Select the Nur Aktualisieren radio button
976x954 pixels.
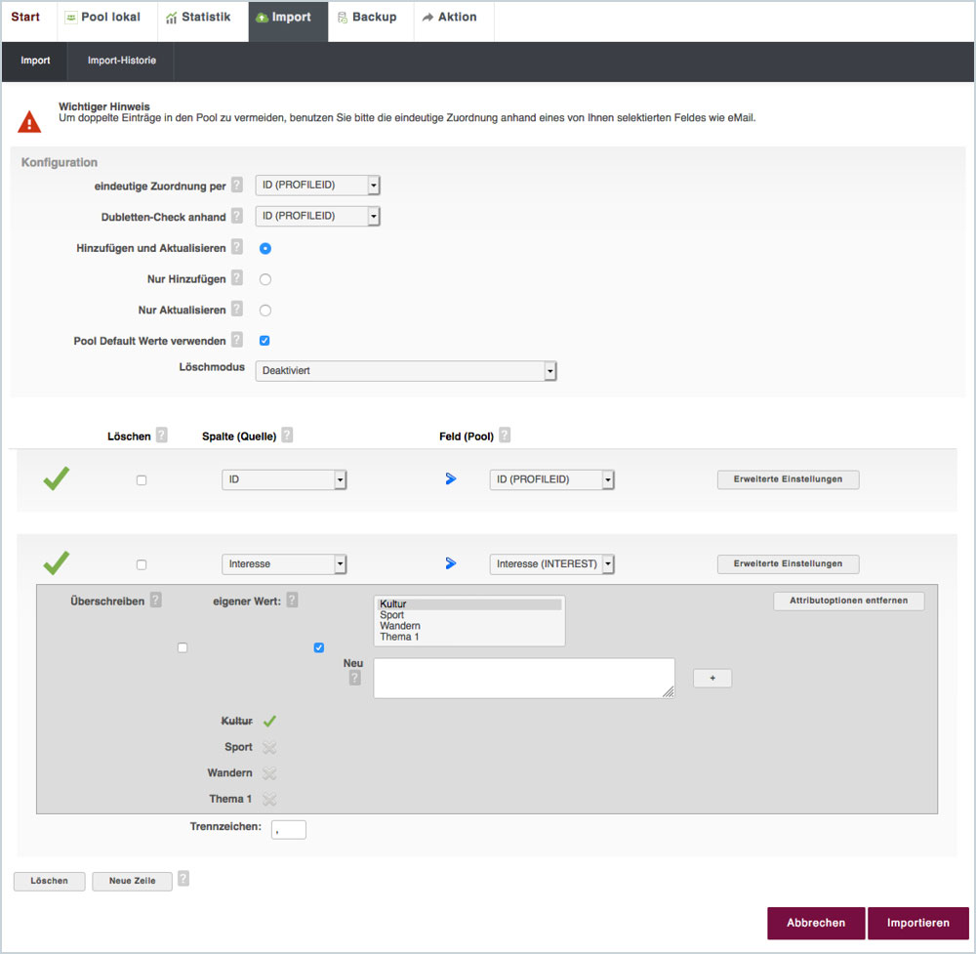[265, 311]
